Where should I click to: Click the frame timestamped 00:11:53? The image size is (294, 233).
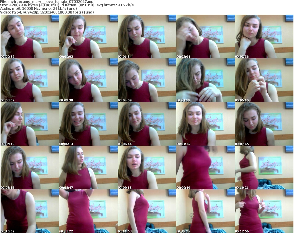point(147,211)
